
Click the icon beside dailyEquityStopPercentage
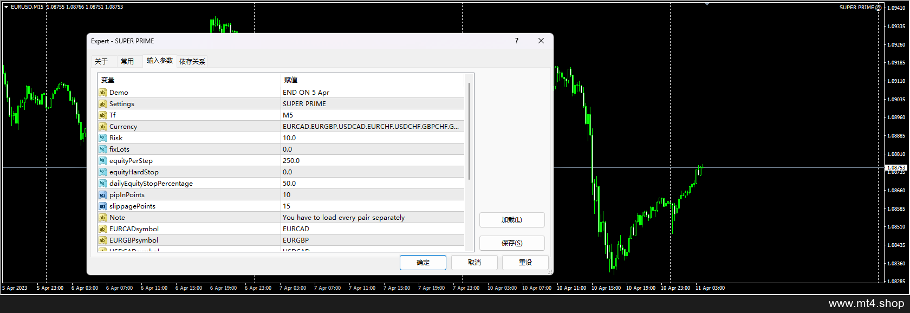[x=102, y=184]
